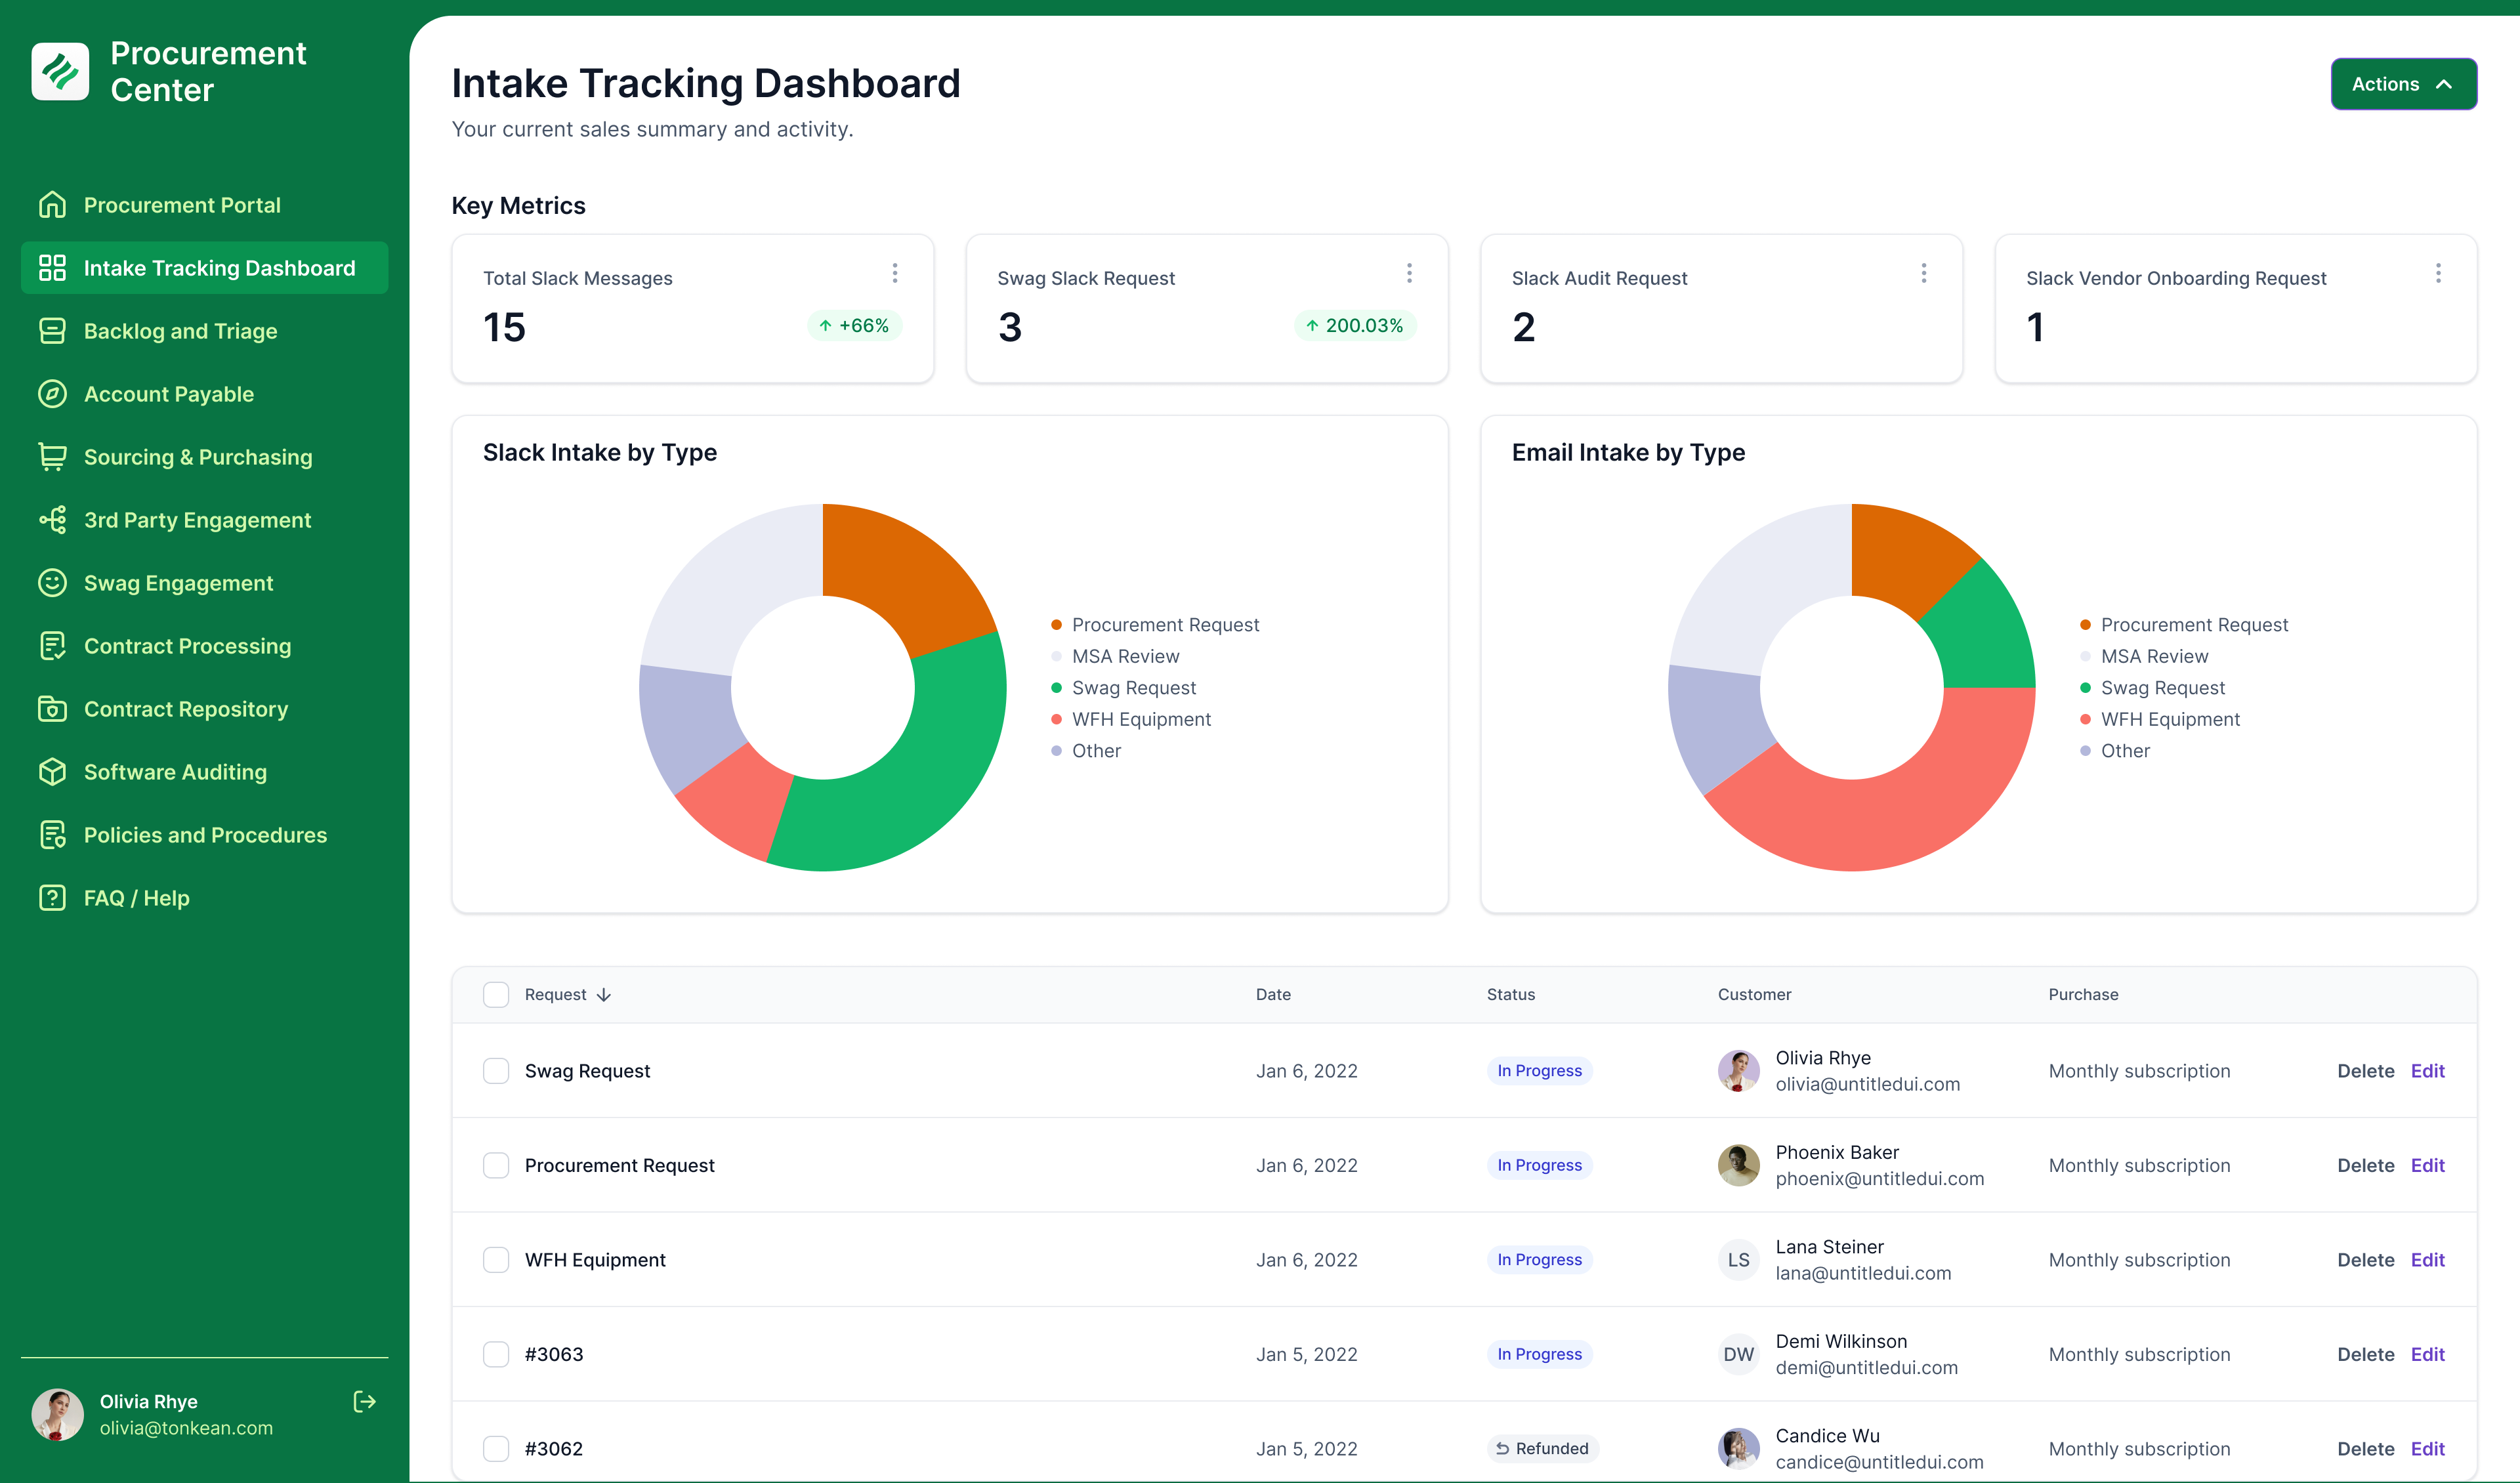
Task: Click the FAQ / Help question icon
Action: pos(52,898)
